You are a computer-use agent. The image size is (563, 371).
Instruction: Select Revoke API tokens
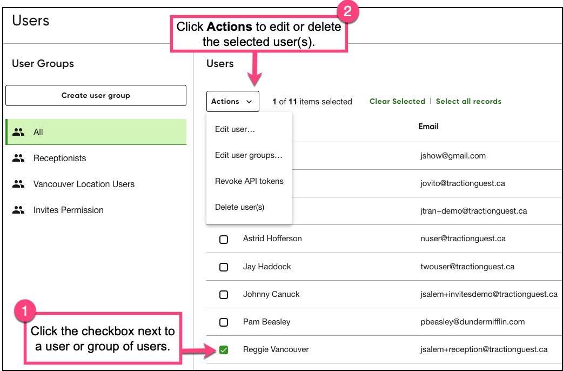(249, 181)
